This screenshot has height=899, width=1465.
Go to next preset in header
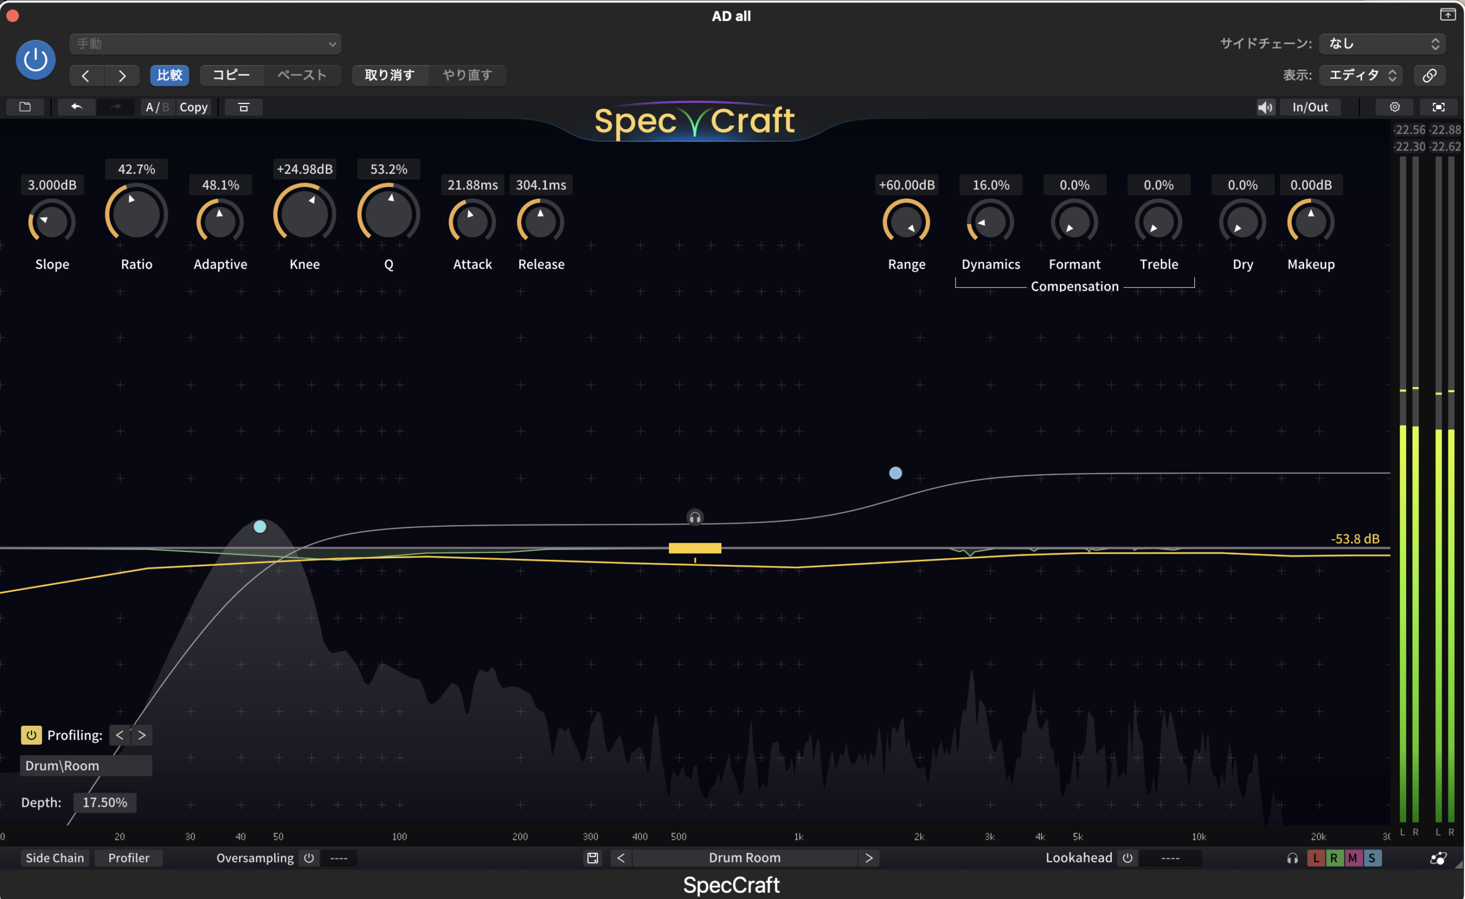[x=122, y=75]
